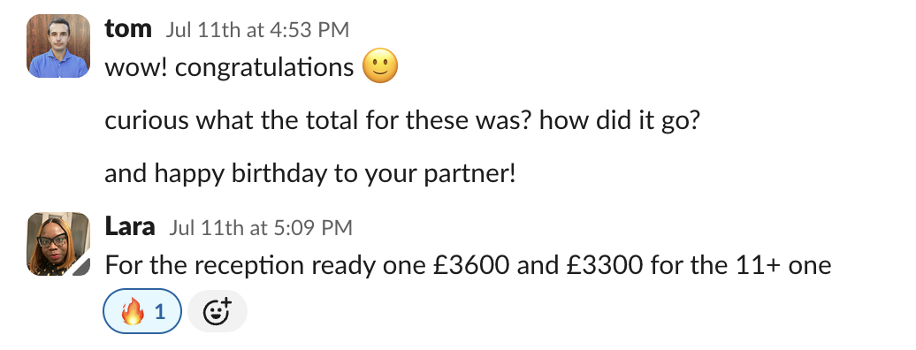Click the reaction count number 1
The image size is (916, 350).
[x=159, y=312]
